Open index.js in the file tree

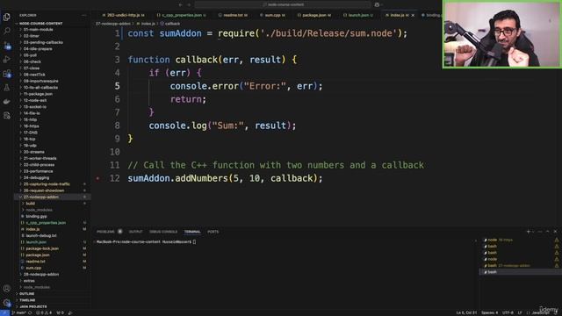pyautogui.click(x=32, y=229)
